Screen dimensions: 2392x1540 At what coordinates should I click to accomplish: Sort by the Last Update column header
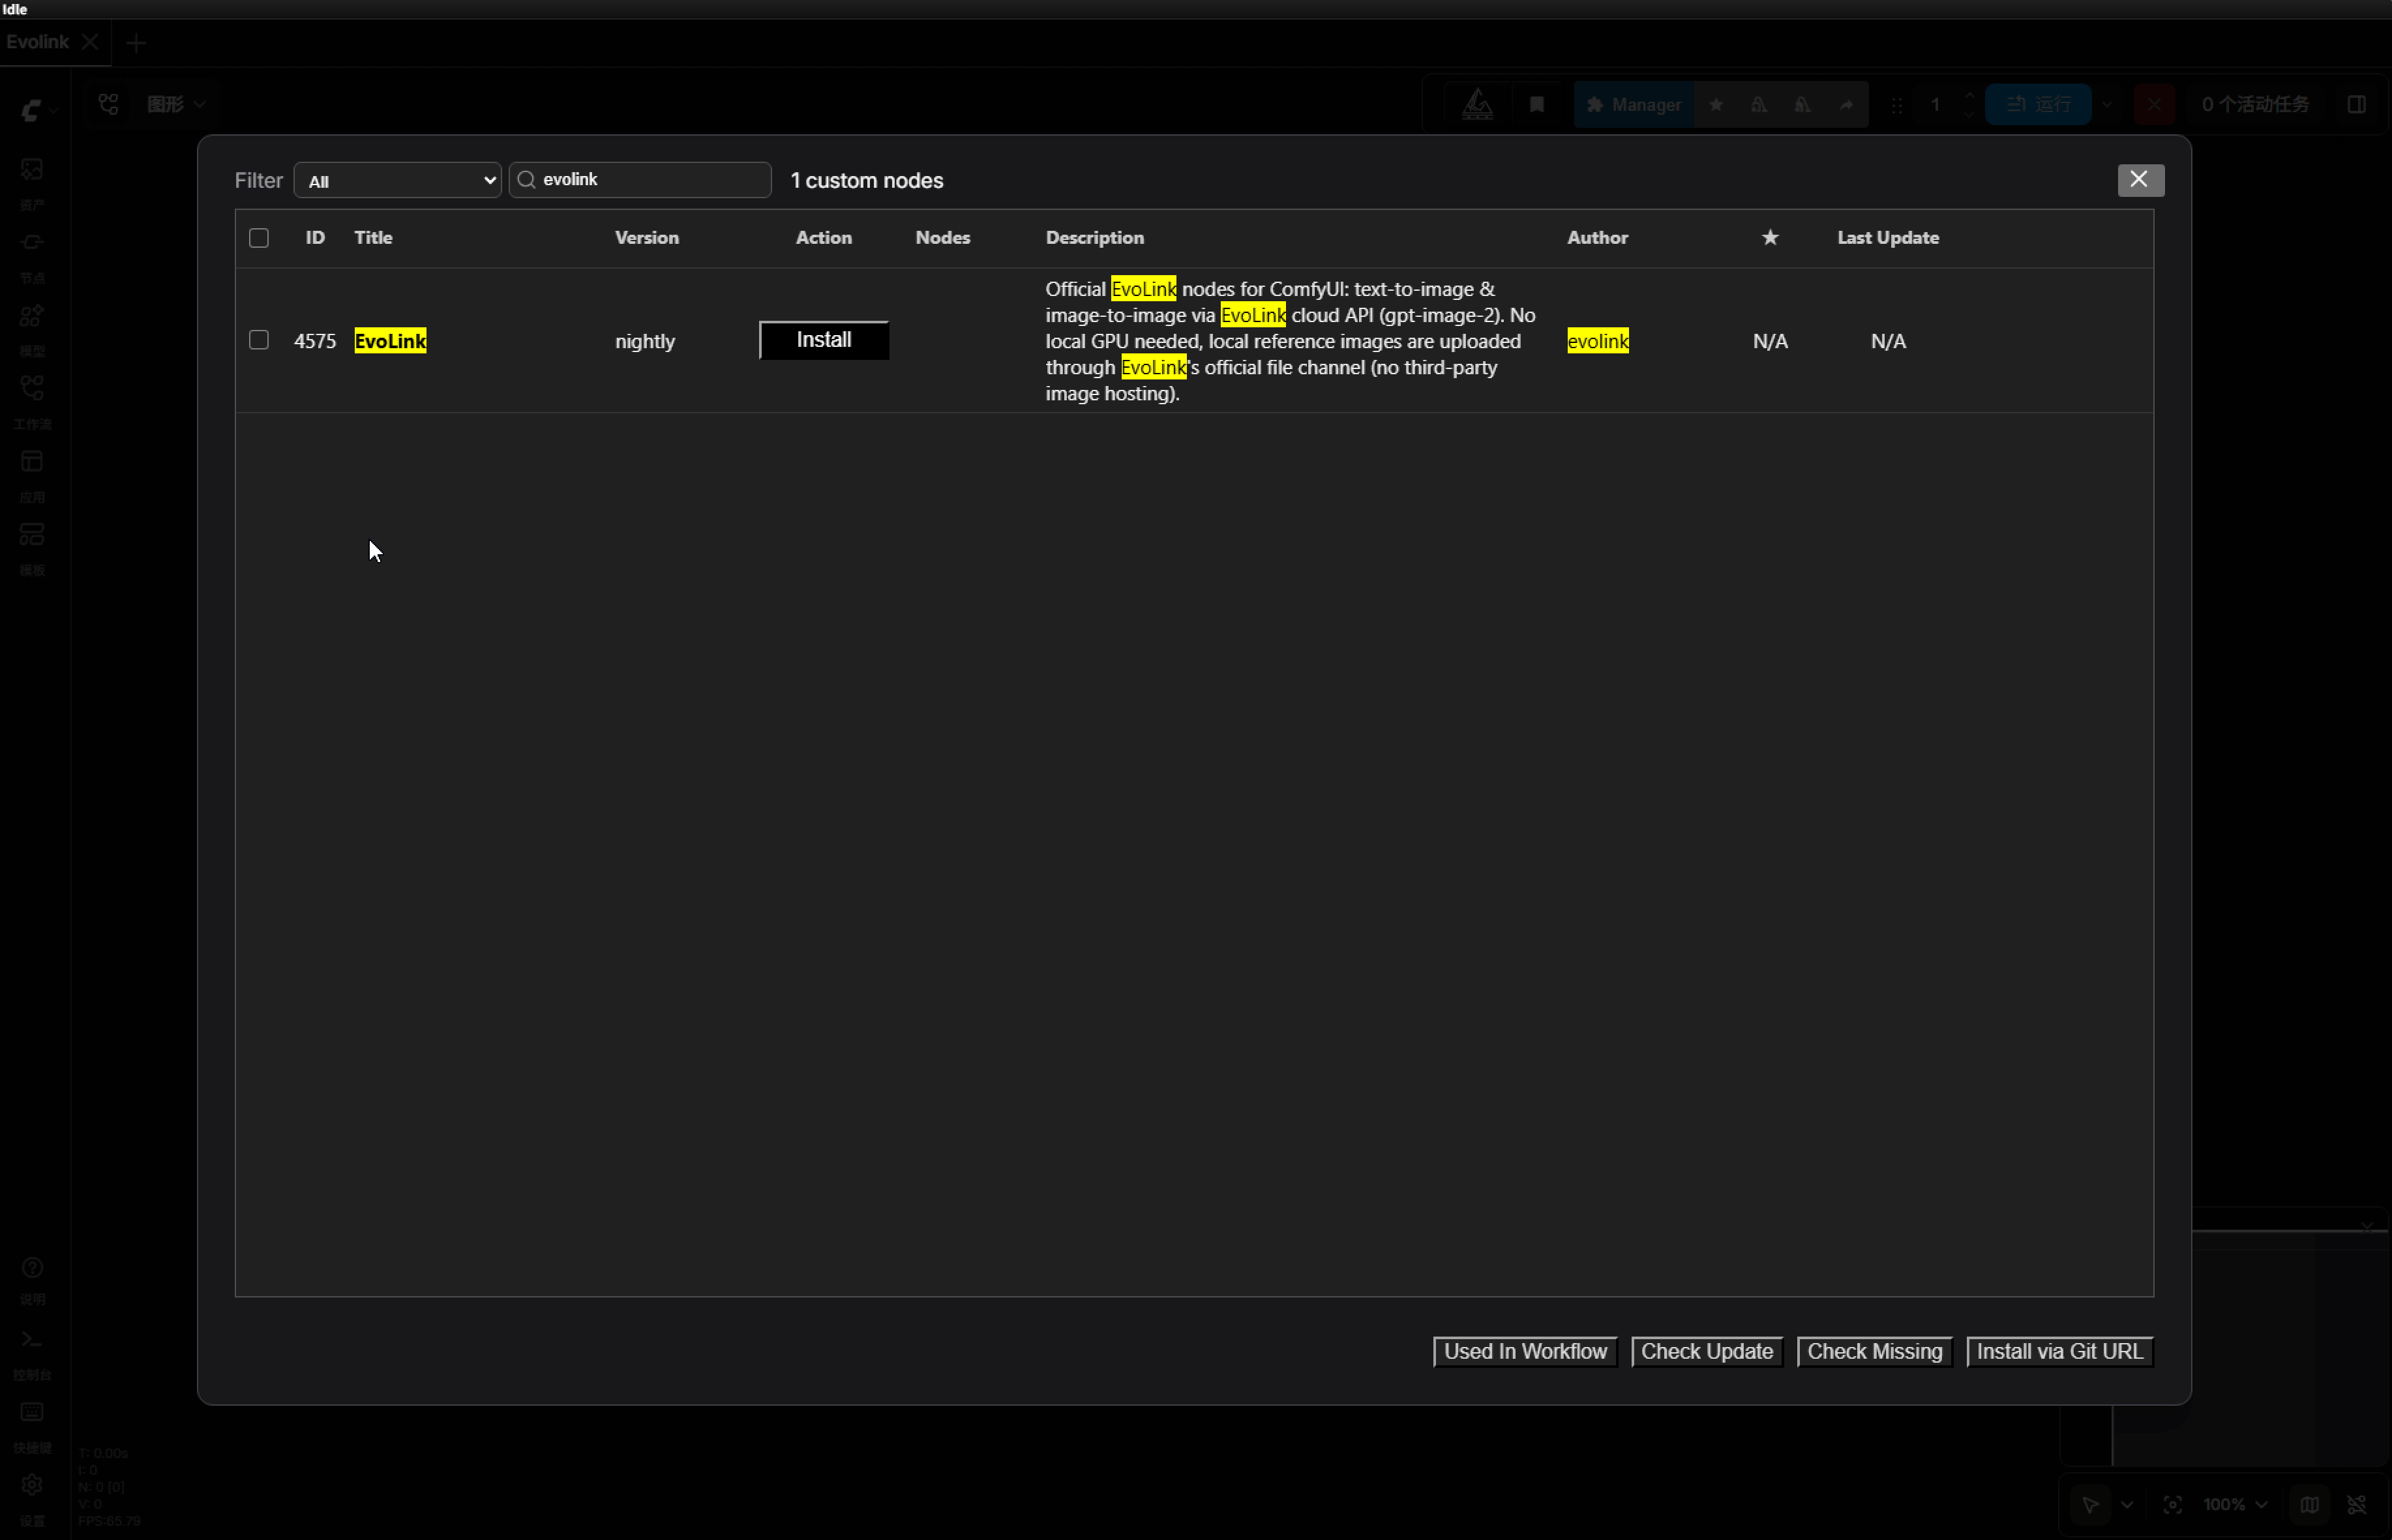[1888, 238]
